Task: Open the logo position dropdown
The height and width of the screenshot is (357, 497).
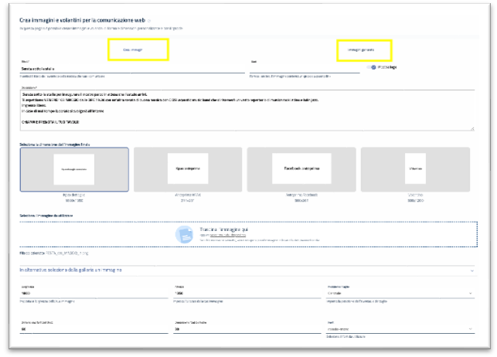Action: [400, 294]
